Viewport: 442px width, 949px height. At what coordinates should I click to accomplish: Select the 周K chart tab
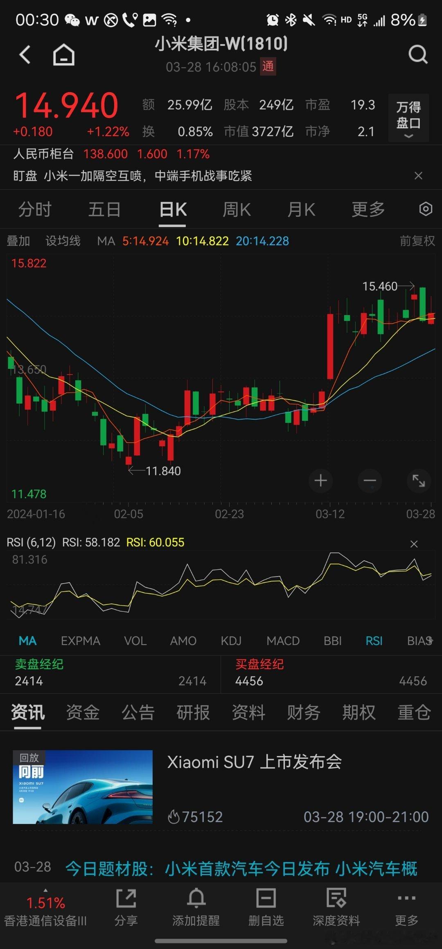tap(237, 209)
